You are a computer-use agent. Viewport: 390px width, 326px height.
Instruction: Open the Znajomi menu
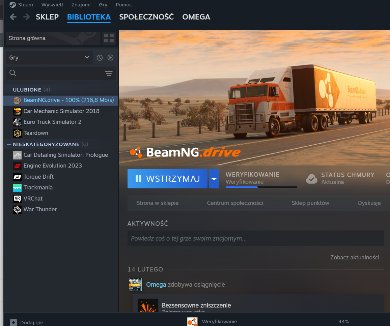(81, 5)
